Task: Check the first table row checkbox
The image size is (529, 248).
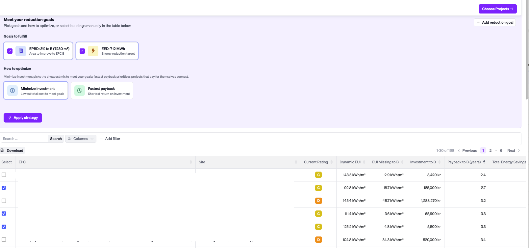Action: coord(4,175)
